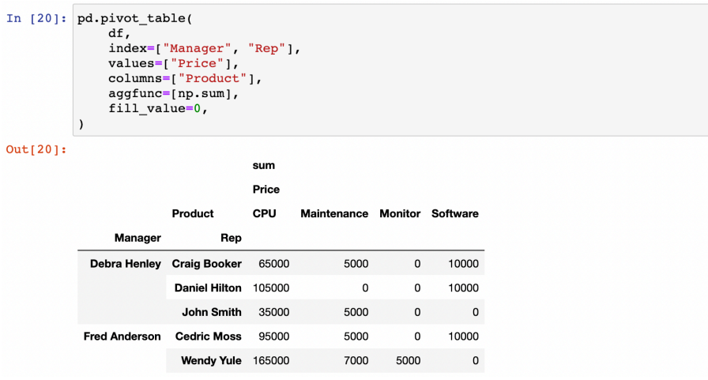This screenshot has height=380, width=708.
Task: Click the 'sum' column header
Action: tap(264, 166)
